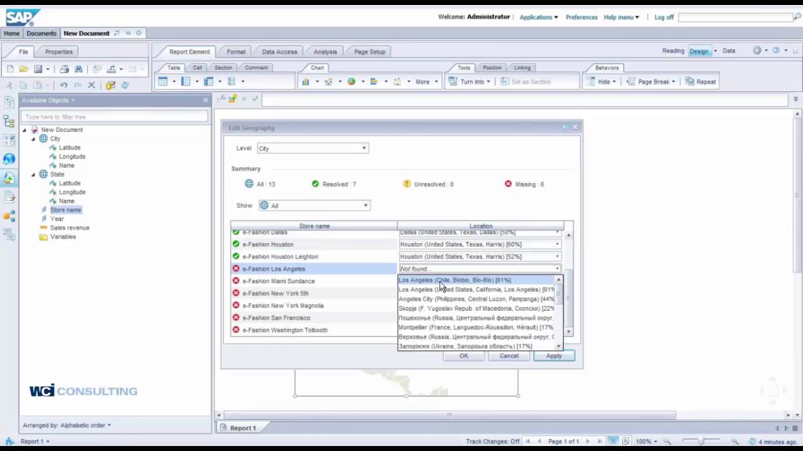Switch to Design view mode
The image size is (803, 451).
(698, 51)
